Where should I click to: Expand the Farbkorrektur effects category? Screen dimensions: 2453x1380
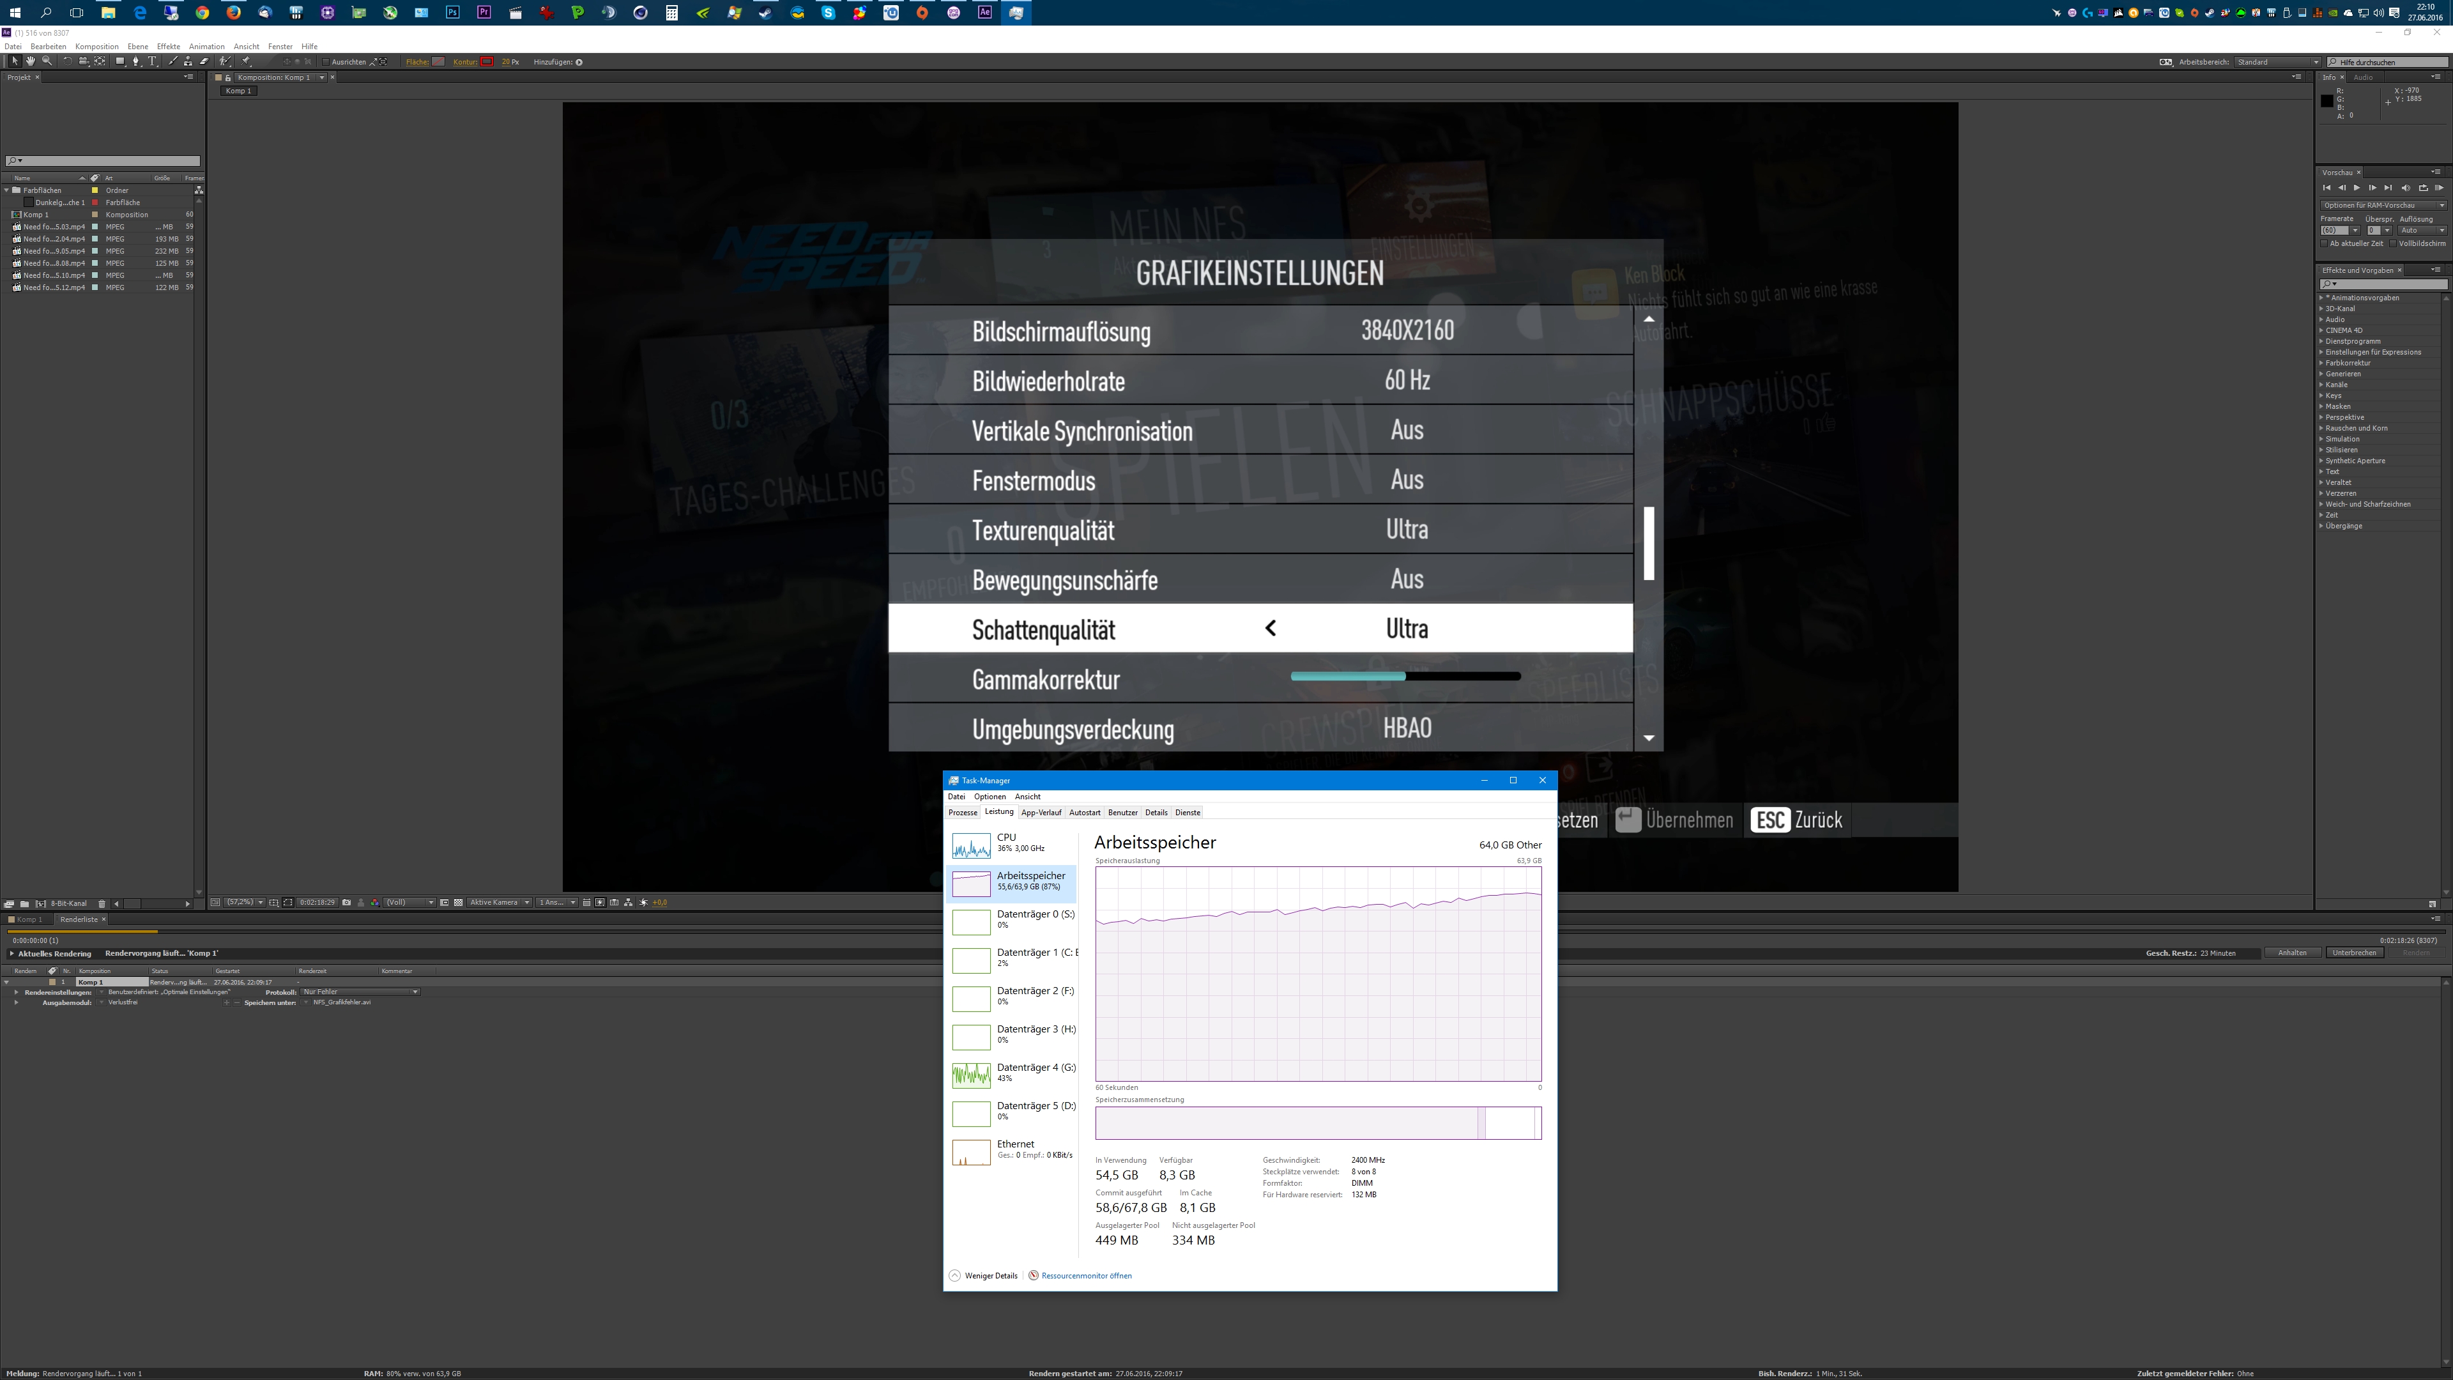(2321, 363)
